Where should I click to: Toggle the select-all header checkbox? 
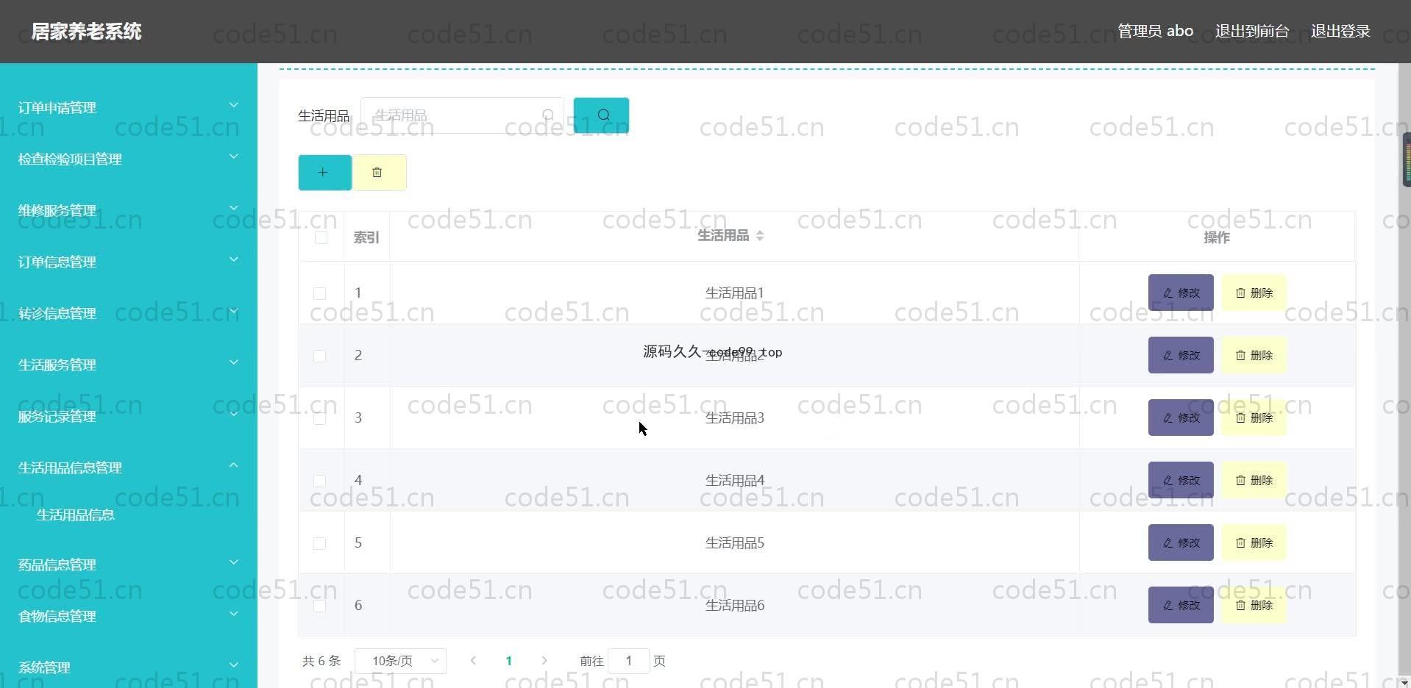pyautogui.click(x=321, y=237)
